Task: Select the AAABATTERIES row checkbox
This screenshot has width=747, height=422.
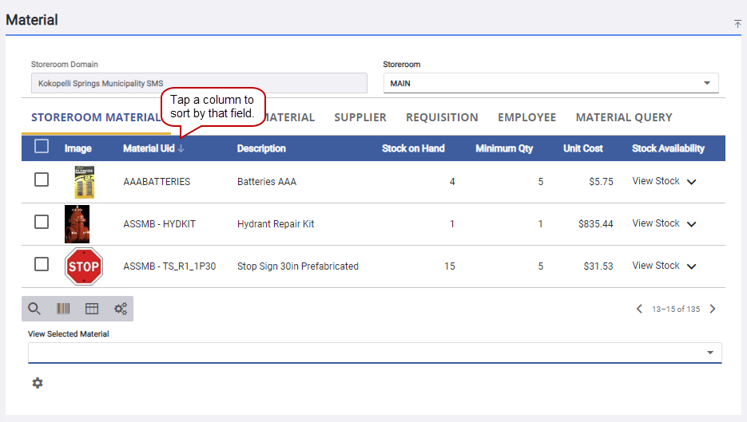Action: (x=42, y=180)
